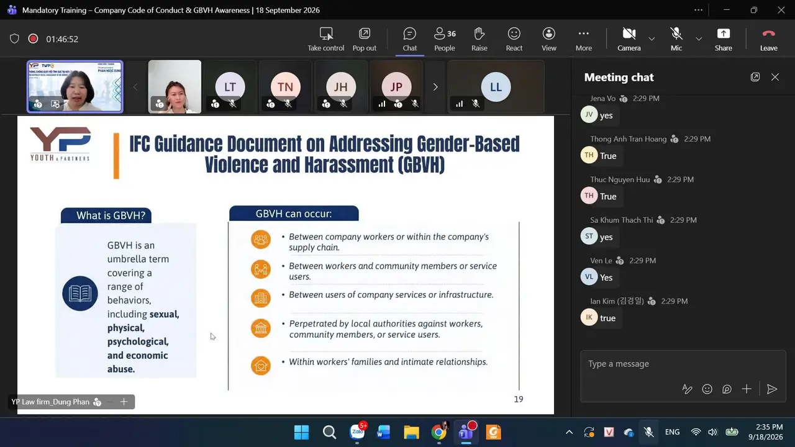Click the ENG language indicator
Image resolution: width=795 pixels, height=447 pixels.
[672, 432]
